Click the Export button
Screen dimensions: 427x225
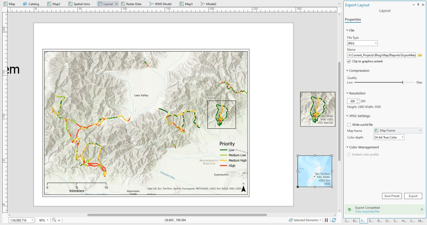click(413, 196)
